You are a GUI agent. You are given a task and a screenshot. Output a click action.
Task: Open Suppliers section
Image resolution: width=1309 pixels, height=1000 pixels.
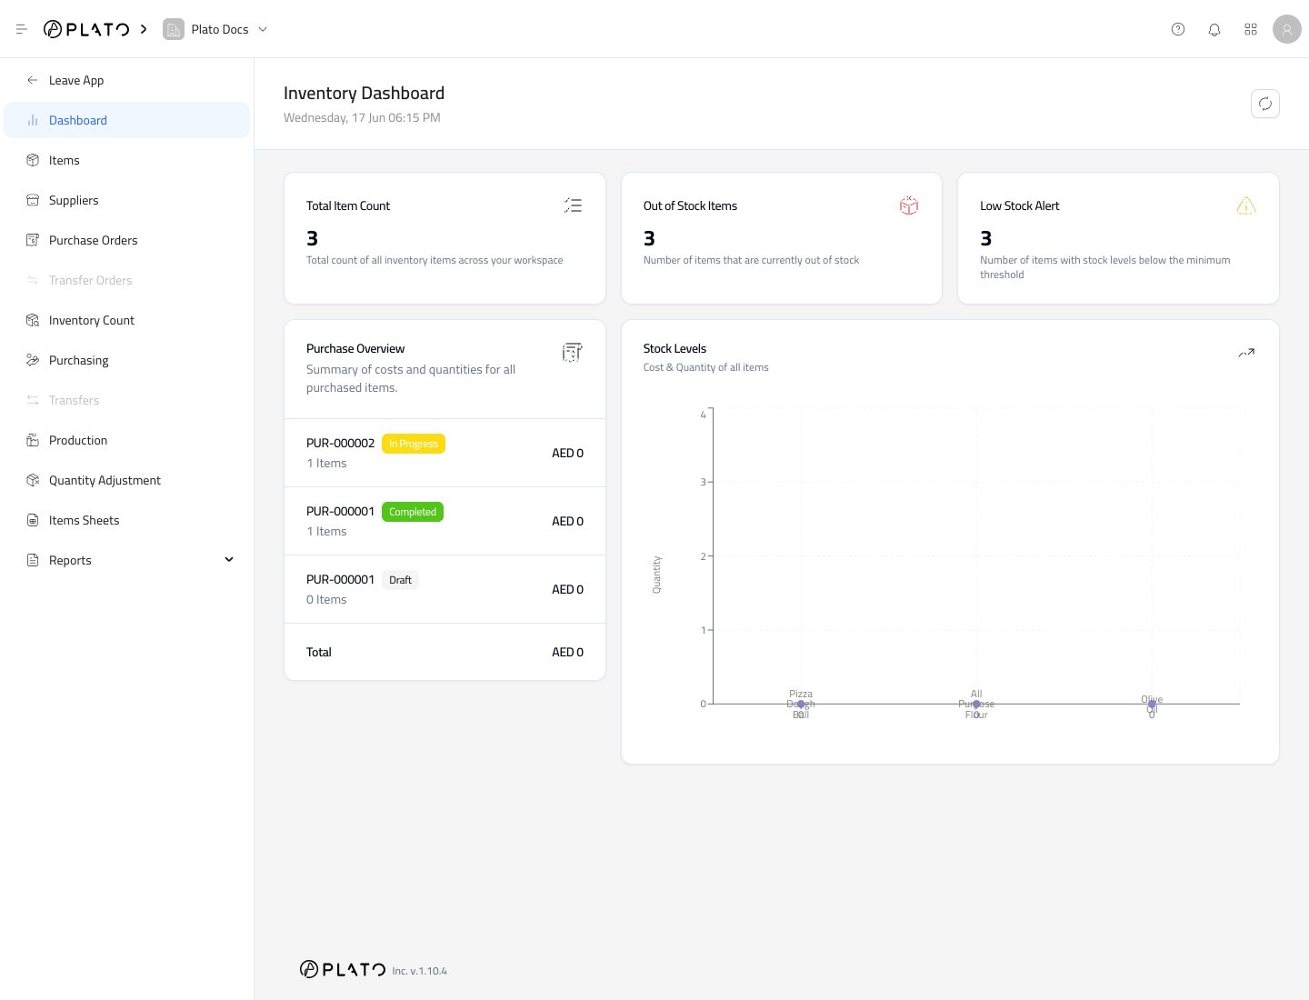[x=127, y=200]
